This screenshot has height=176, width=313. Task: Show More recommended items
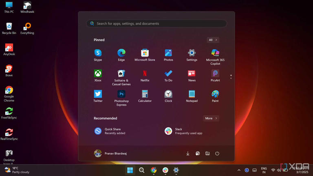click(211, 118)
